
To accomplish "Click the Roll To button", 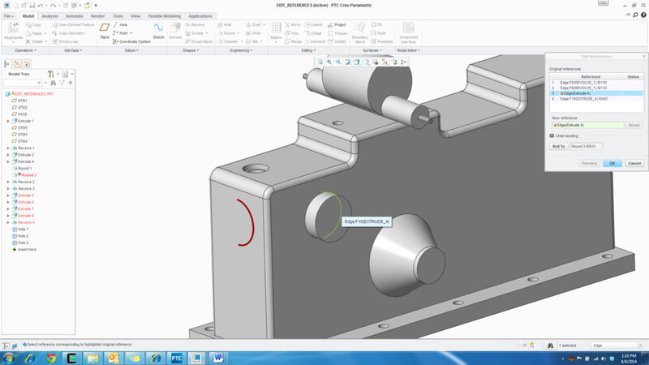I will tap(558, 146).
